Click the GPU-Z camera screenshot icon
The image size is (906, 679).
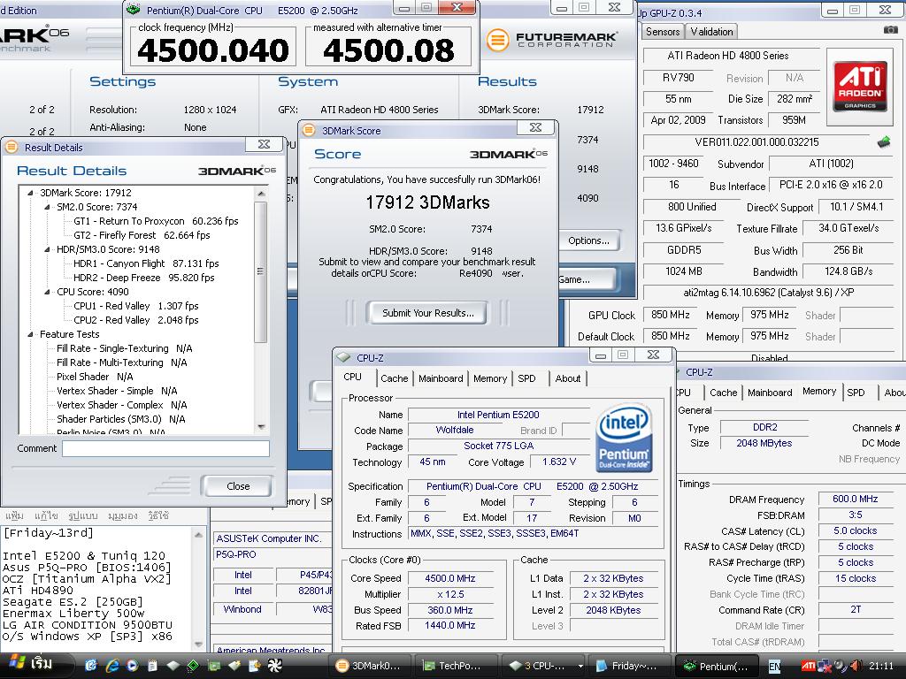pos(890,30)
